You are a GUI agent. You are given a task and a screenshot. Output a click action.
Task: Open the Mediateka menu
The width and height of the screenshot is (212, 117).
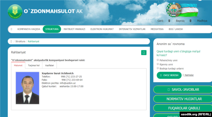[157, 29]
